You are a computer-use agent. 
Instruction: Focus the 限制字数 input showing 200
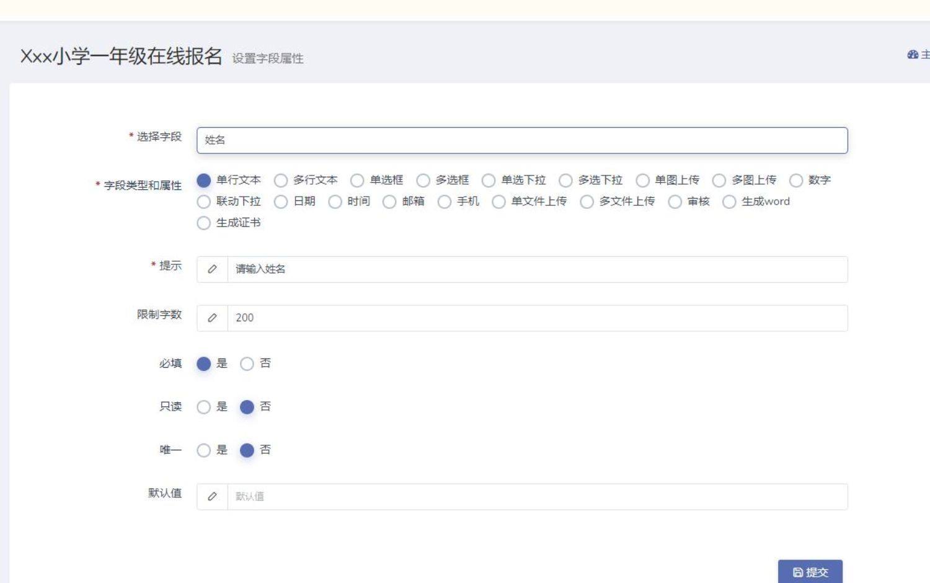point(537,318)
